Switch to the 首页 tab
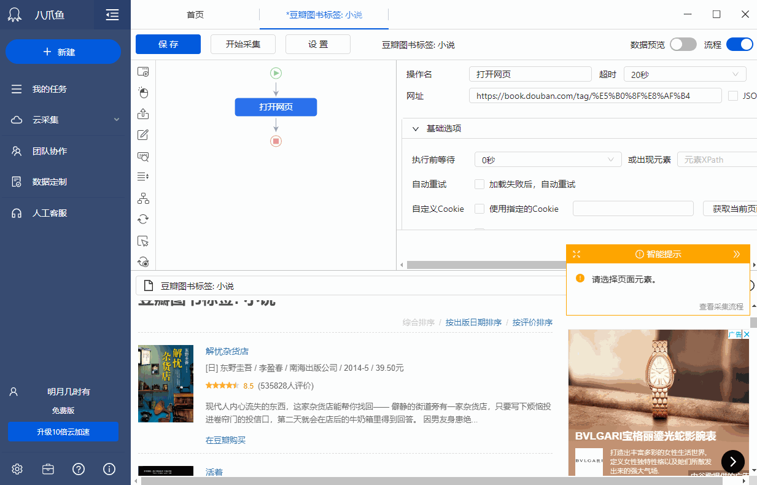This screenshot has height=485, width=757. (195, 15)
